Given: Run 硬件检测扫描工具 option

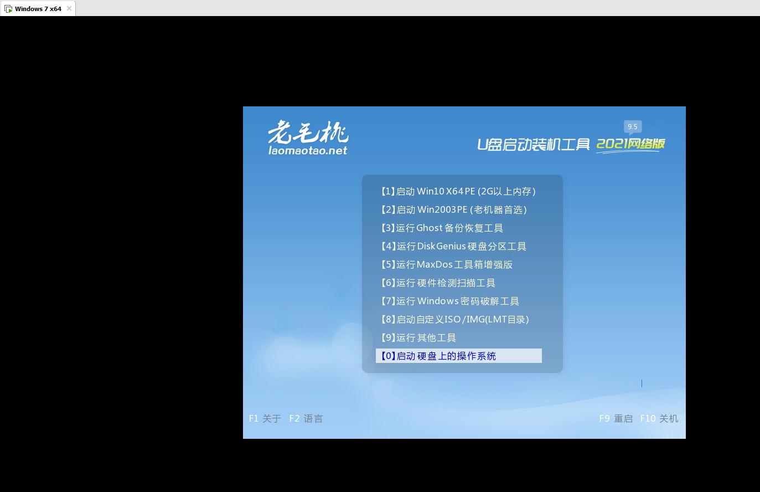Looking at the screenshot, I should [x=438, y=283].
